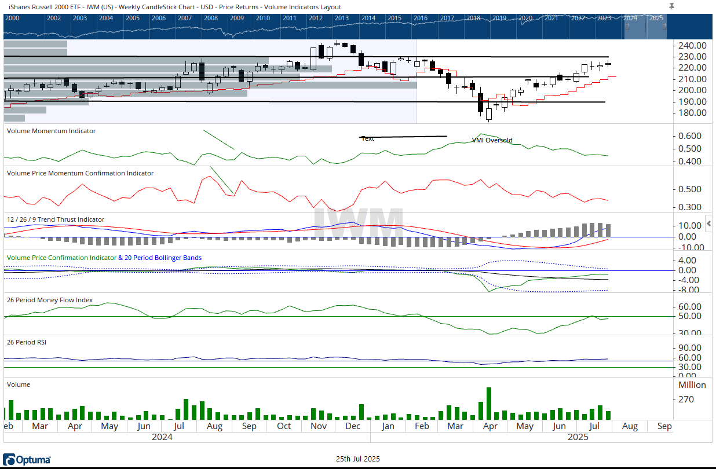Select the VMI Oversold text annotation
Viewport: 716px width, 469px height.
492,140
